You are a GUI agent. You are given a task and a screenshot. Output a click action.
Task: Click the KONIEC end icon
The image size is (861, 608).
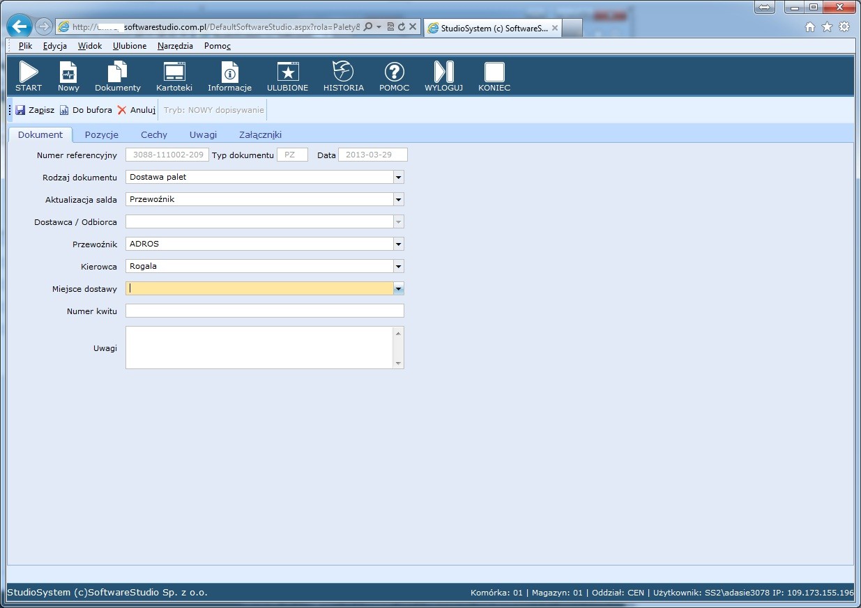(494, 77)
